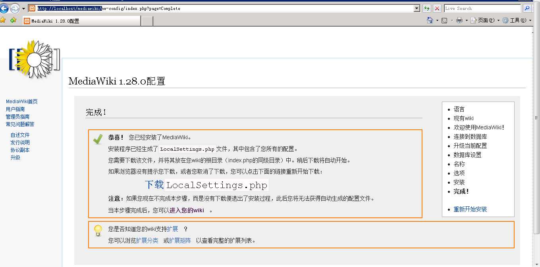Click 安装 step text
The height and width of the screenshot is (267, 540).
459,182
